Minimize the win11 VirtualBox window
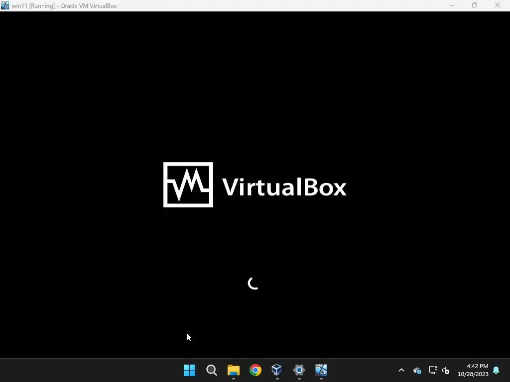Viewport: 510px width, 382px height. pyautogui.click(x=452, y=5)
